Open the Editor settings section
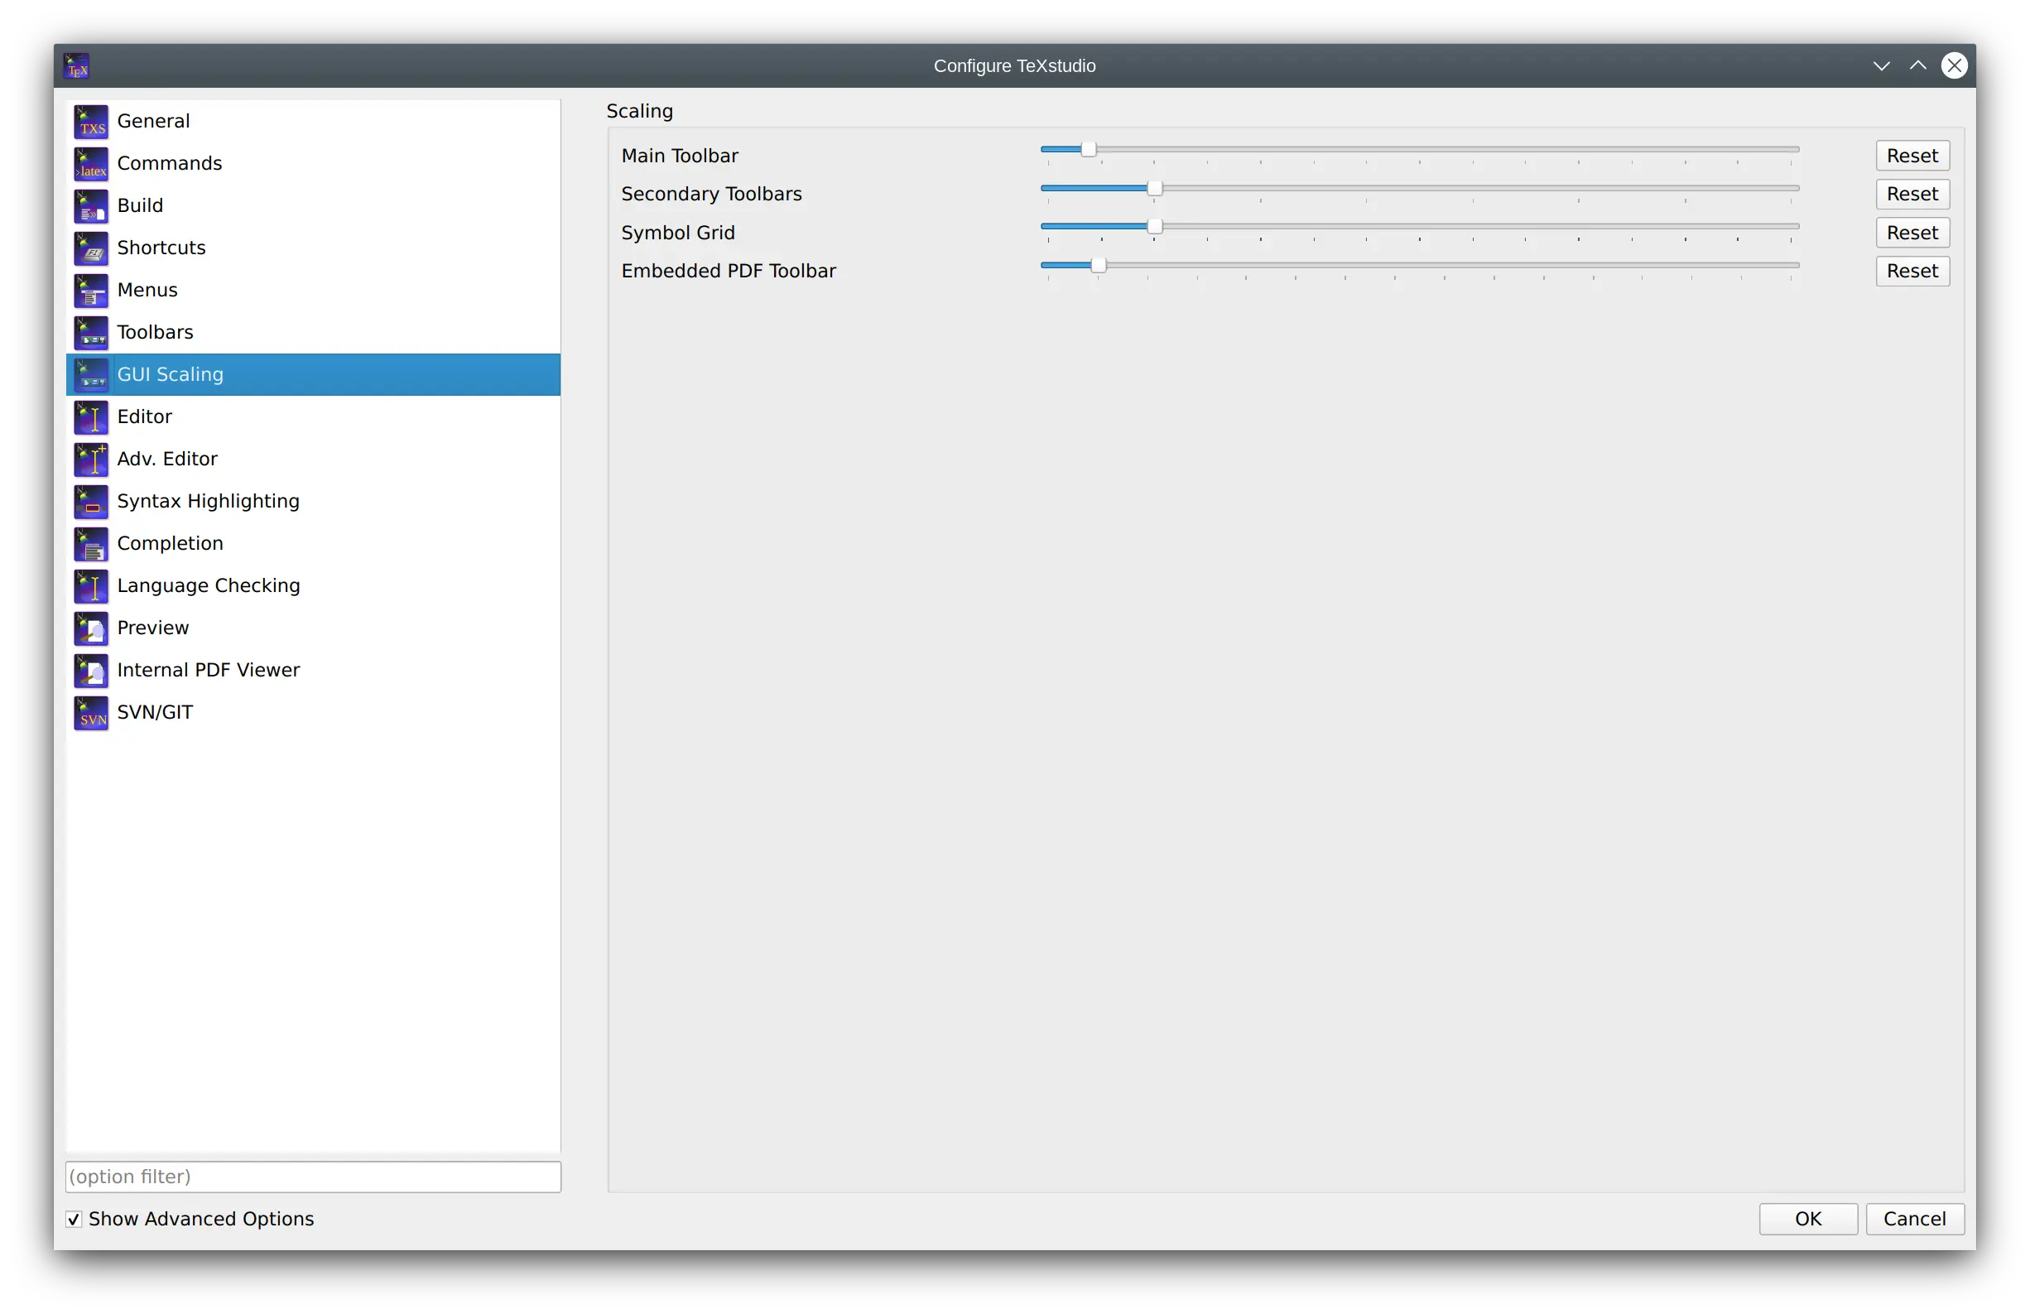 pos(143,416)
